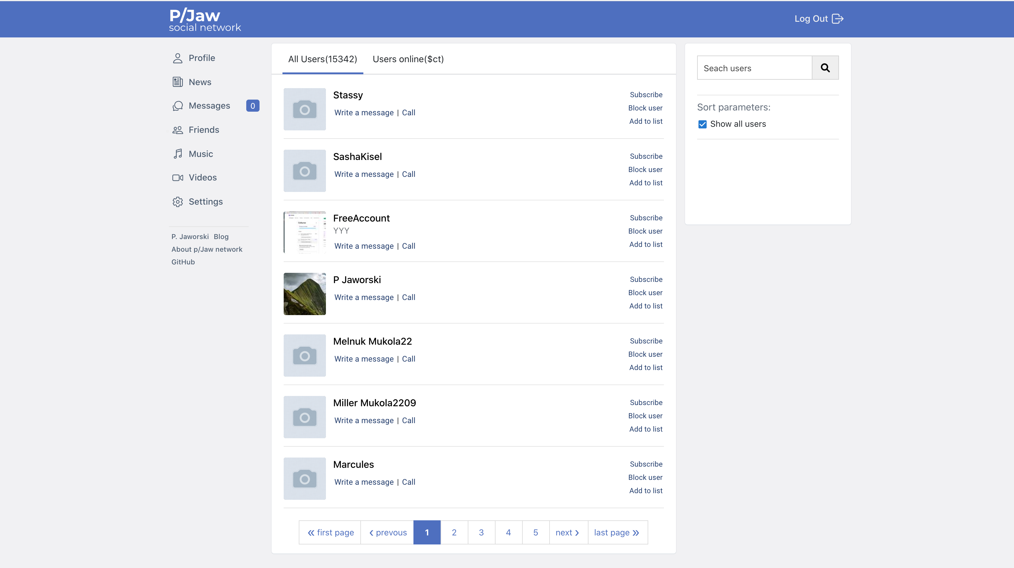Jump to page 5
The image size is (1014, 568).
(x=535, y=532)
